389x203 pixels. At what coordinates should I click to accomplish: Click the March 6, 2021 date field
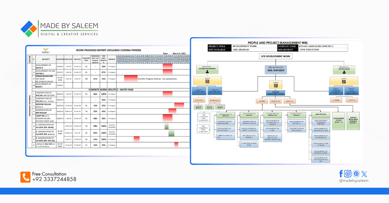(180, 53)
